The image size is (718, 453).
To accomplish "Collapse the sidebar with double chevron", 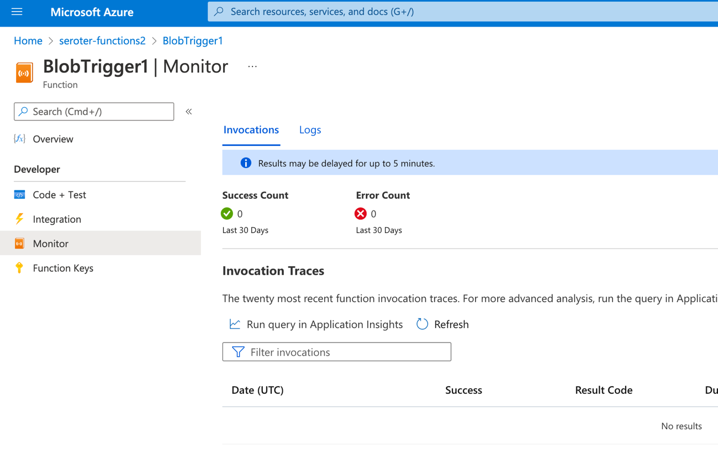I will coord(189,112).
